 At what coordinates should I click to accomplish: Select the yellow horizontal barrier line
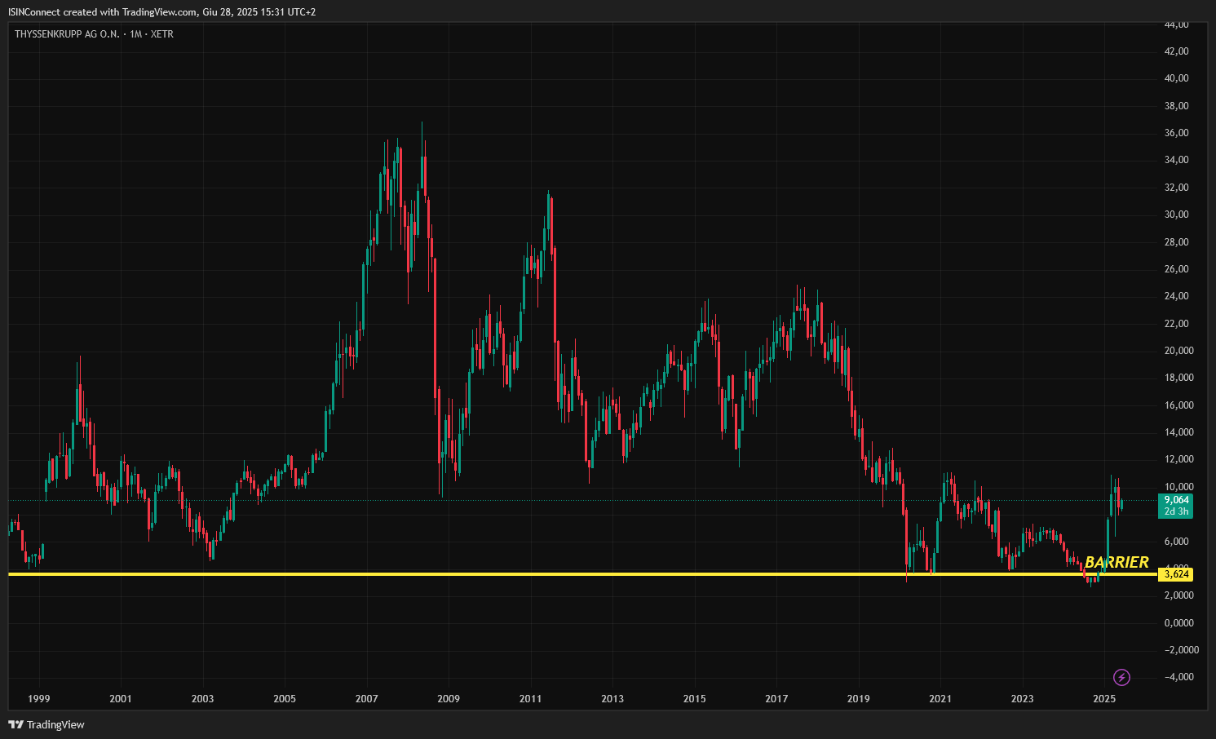[583, 574]
